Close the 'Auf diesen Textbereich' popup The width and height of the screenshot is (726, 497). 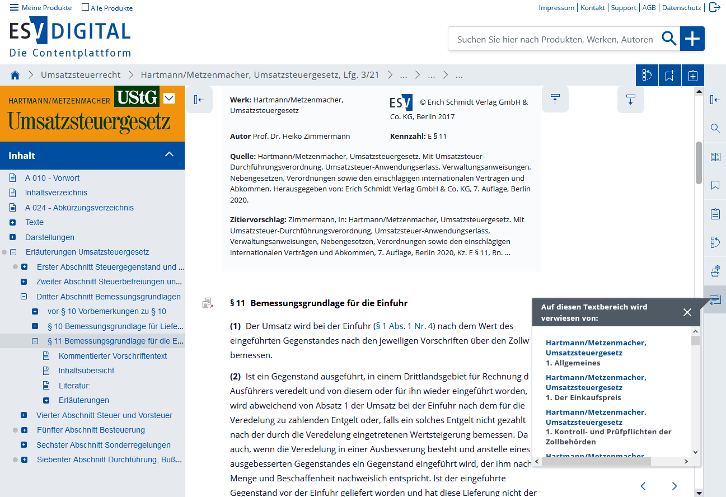[687, 312]
